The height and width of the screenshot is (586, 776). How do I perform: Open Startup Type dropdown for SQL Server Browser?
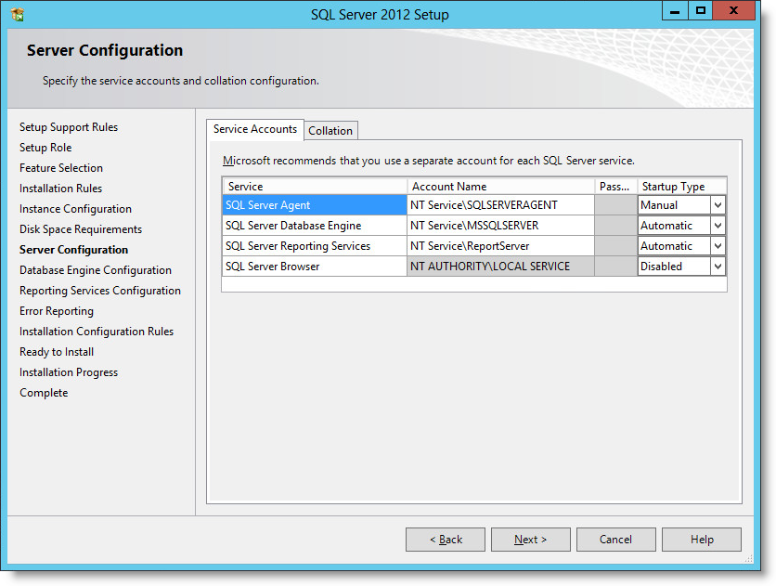[718, 267]
